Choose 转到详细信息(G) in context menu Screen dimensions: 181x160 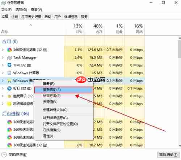[64, 118]
